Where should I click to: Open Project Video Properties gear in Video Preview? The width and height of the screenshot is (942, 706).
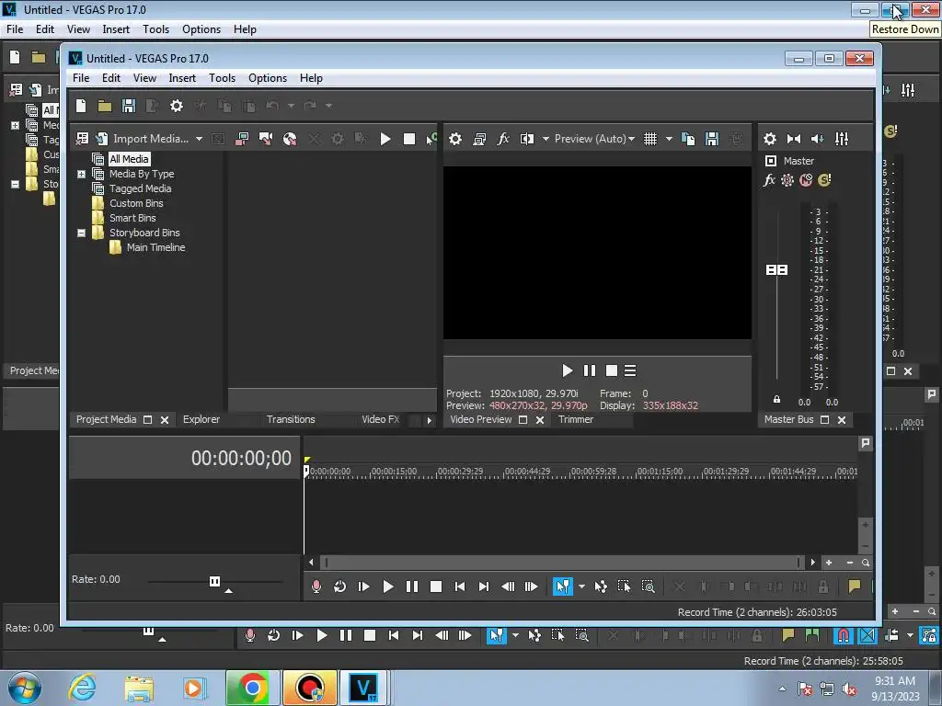click(x=455, y=139)
